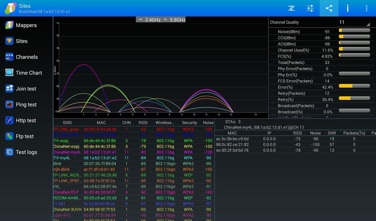Click the ChinaNet-my4L @CH 11 header line
The height and width of the screenshot is (221, 376).
(x=264, y=127)
